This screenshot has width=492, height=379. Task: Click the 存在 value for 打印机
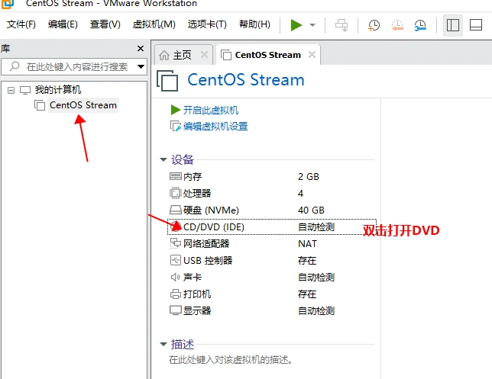coord(307,294)
